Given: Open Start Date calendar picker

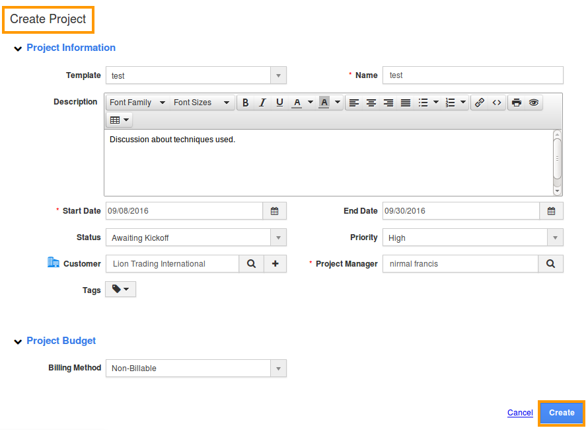Looking at the screenshot, I should 274,211.
